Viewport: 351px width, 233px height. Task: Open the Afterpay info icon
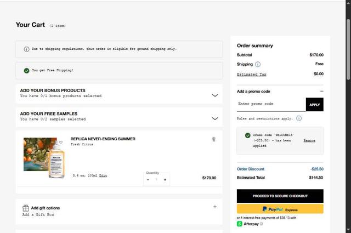(261, 224)
